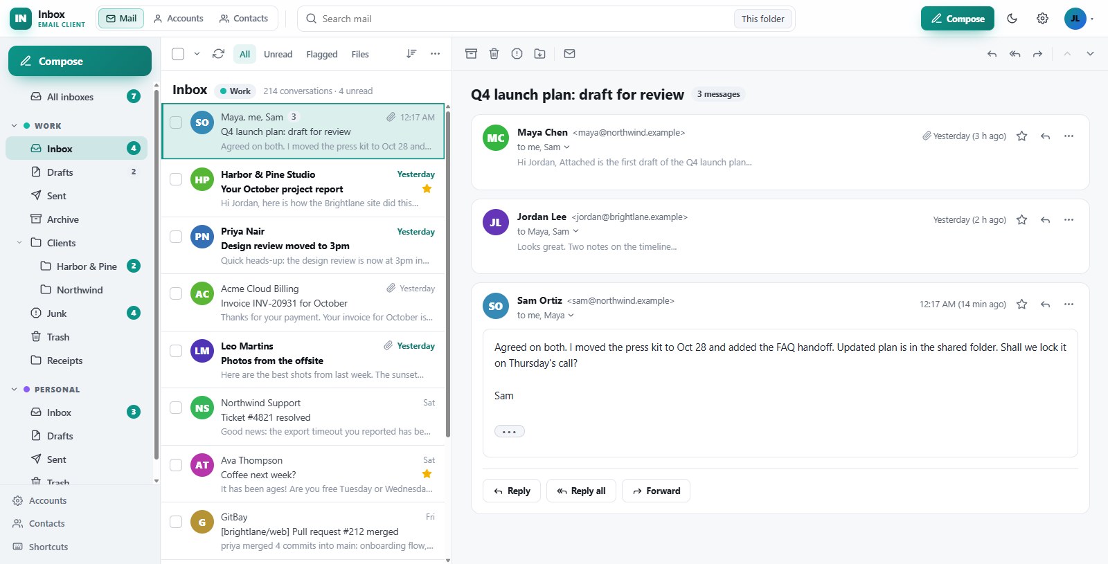
Task: Click the Reply all button
Action: pyautogui.click(x=581, y=491)
